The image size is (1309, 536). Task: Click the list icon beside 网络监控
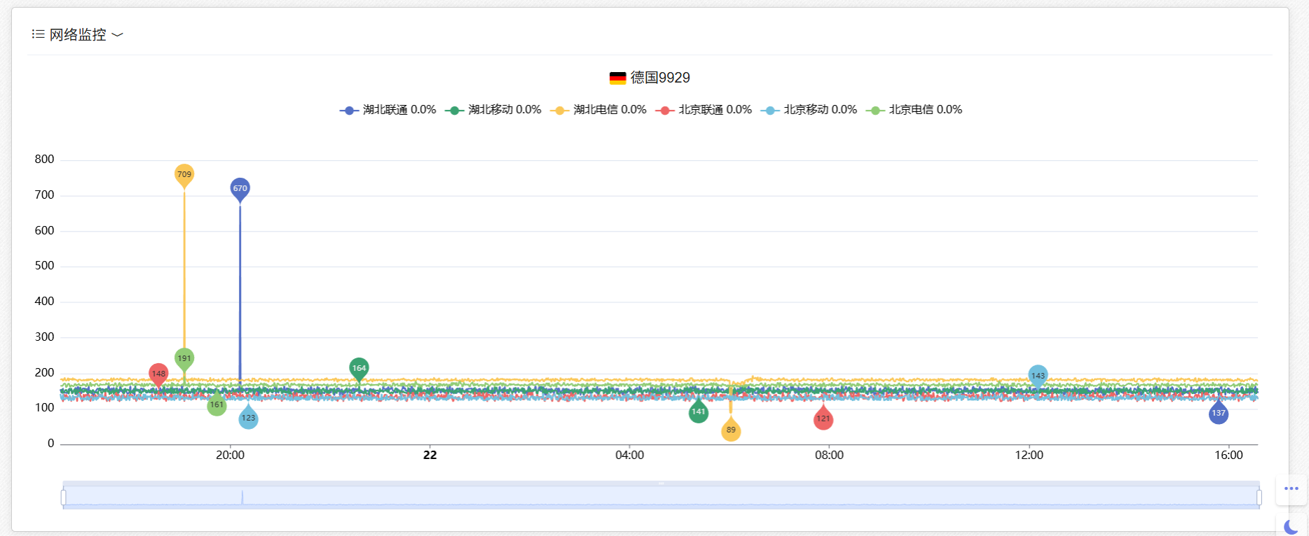[x=38, y=34]
